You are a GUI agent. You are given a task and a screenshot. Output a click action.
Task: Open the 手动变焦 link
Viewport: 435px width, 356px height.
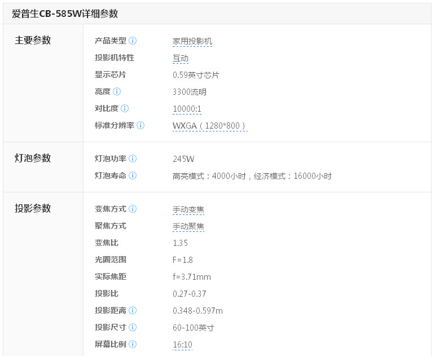click(188, 209)
